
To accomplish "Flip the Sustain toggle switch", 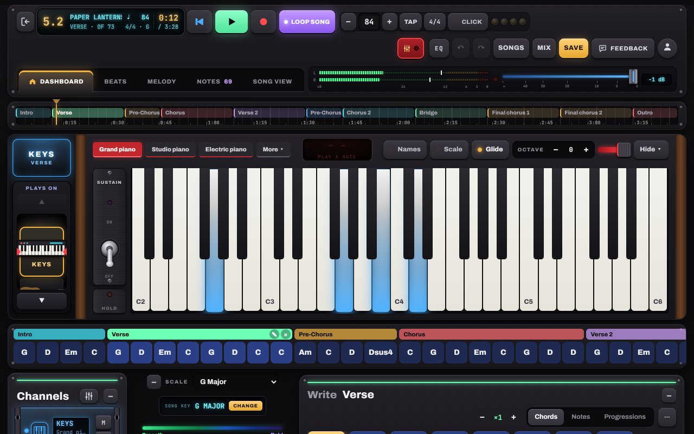I will (x=110, y=253).
